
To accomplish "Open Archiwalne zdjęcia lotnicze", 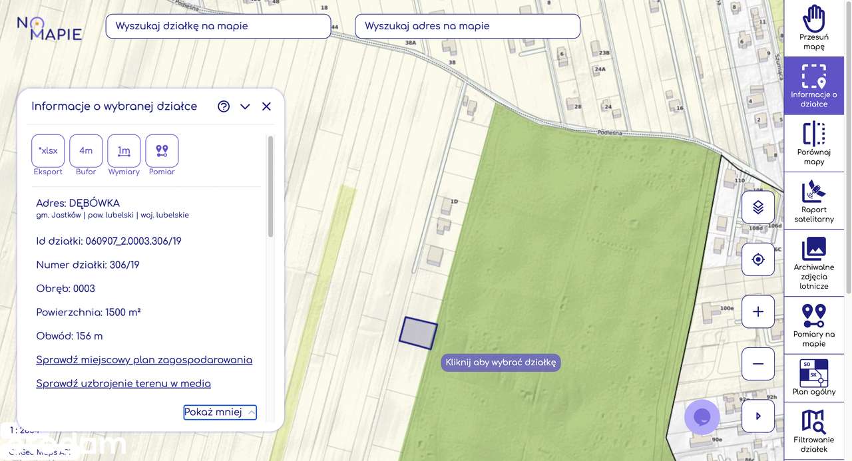I will tap(813, 263).
